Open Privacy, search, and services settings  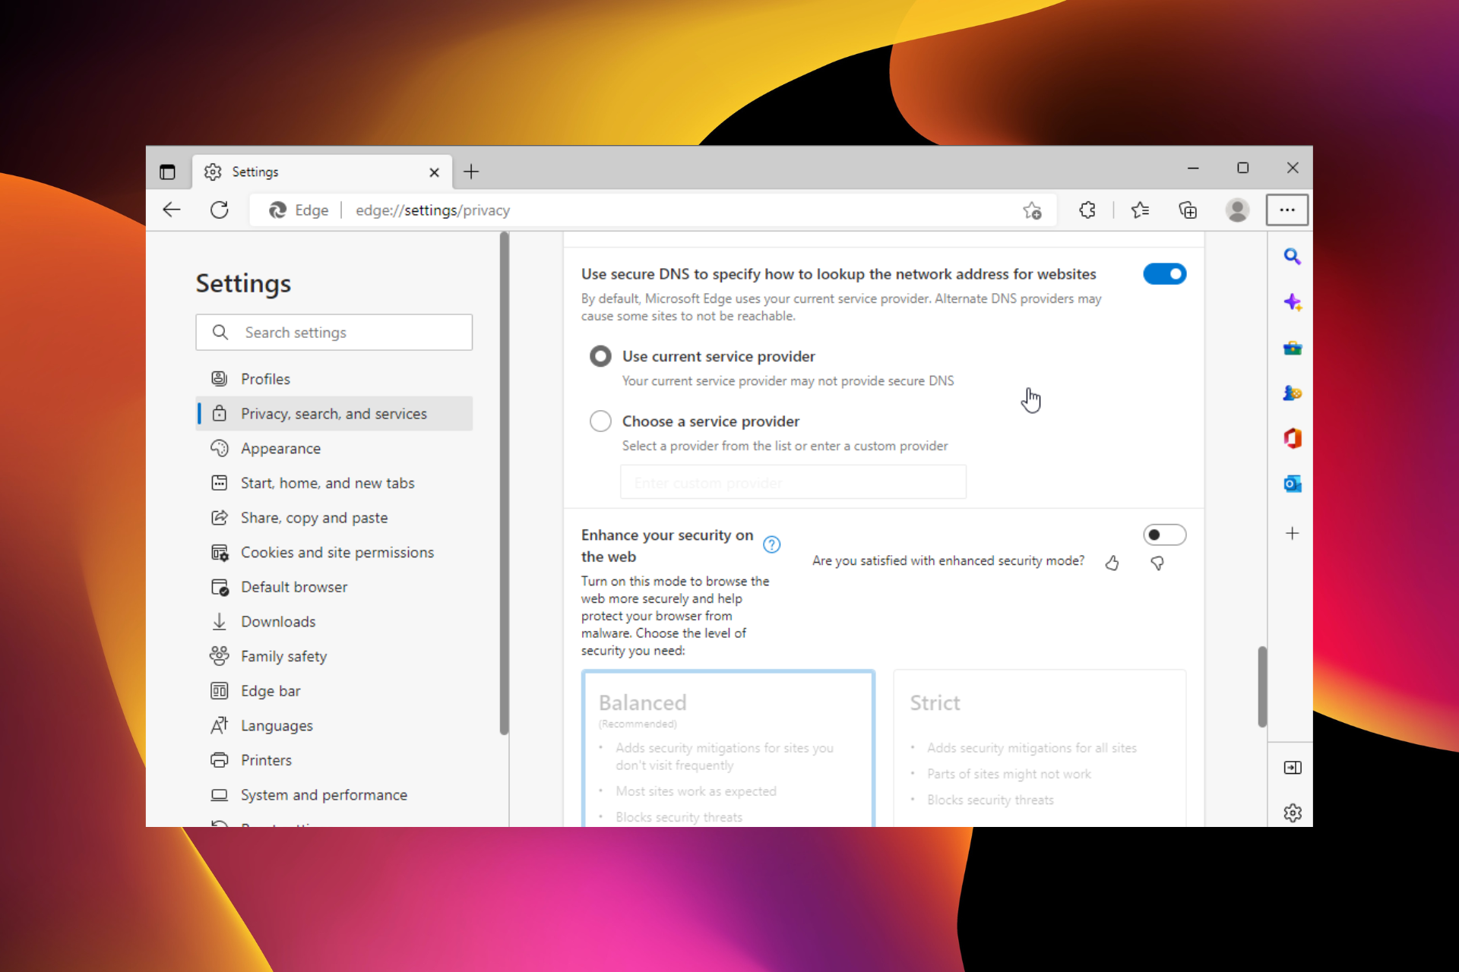tap(334, 413)
